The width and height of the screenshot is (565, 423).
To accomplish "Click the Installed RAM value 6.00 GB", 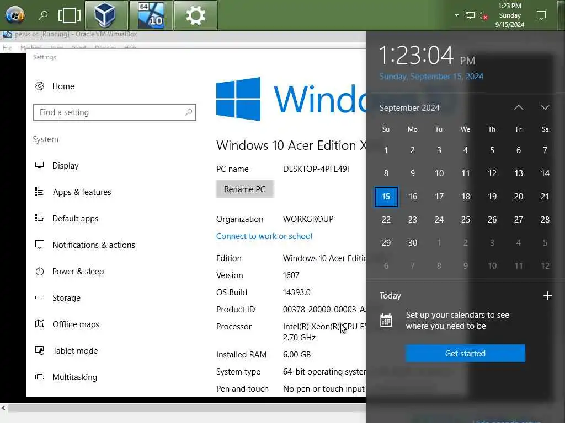I will click(296, 354).
